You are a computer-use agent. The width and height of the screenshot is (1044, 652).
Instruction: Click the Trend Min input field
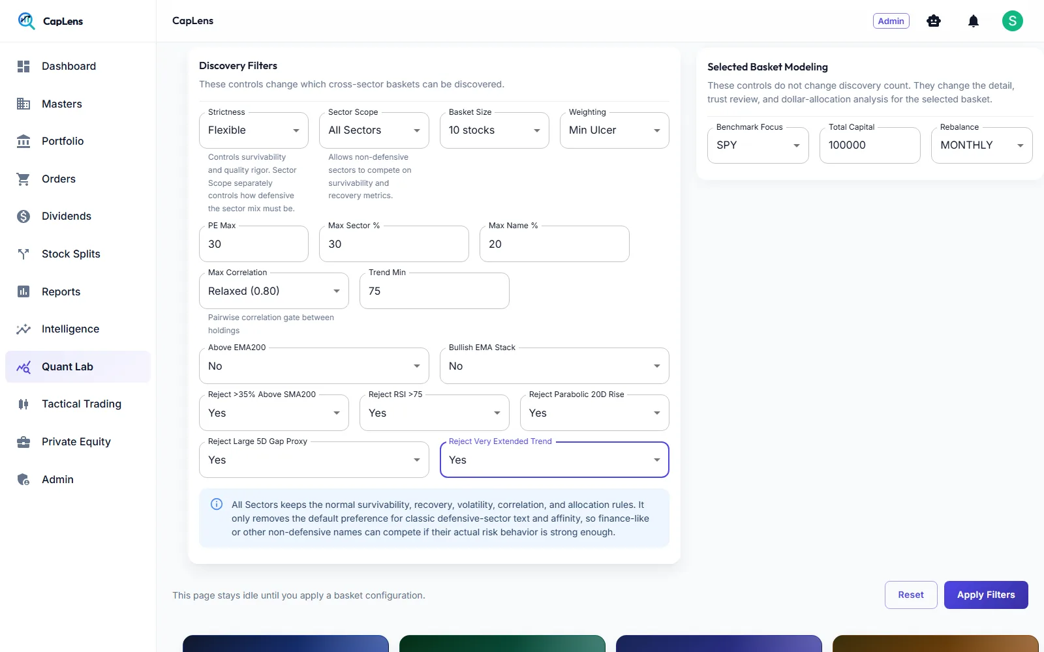pos(434,291)
